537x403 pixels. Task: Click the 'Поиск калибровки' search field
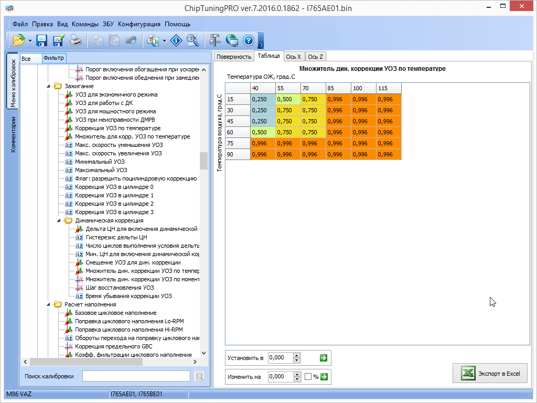coord(136,376)
